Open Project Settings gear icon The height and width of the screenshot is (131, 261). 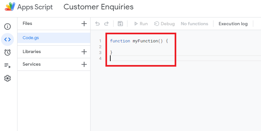click(7, 78)
